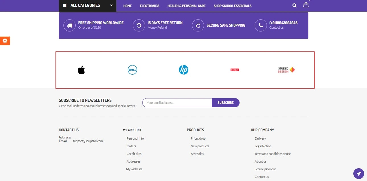
Task: Click the 15 Days Free Return text
Action: pos(165,23)
